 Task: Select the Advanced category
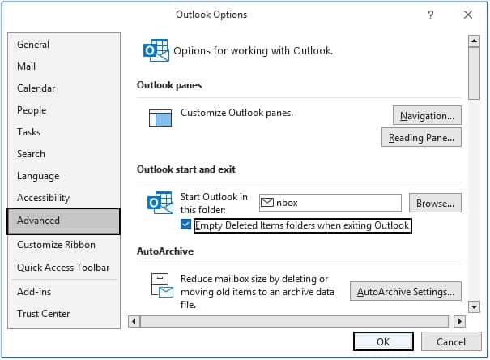[63, 221]
